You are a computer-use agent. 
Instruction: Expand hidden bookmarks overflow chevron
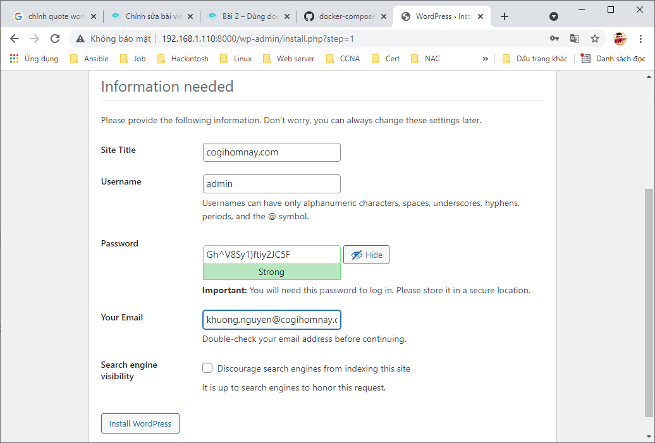click(486, 59)
